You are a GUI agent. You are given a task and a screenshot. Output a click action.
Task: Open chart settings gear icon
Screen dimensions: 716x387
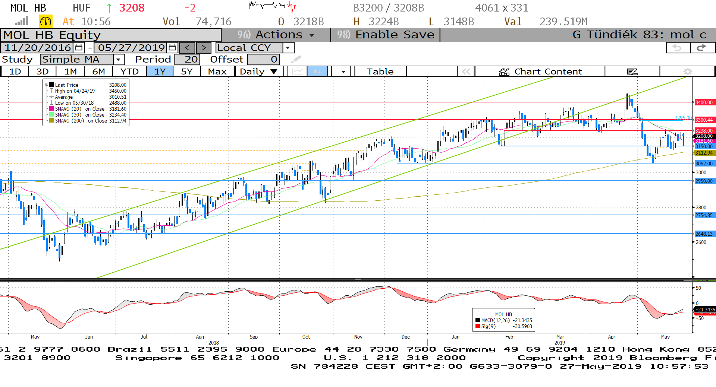[688, 72]
